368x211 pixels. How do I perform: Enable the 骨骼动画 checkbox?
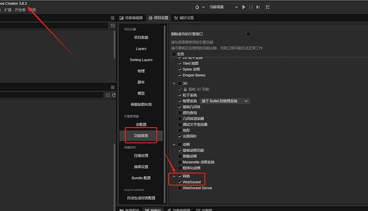point(180,157)
